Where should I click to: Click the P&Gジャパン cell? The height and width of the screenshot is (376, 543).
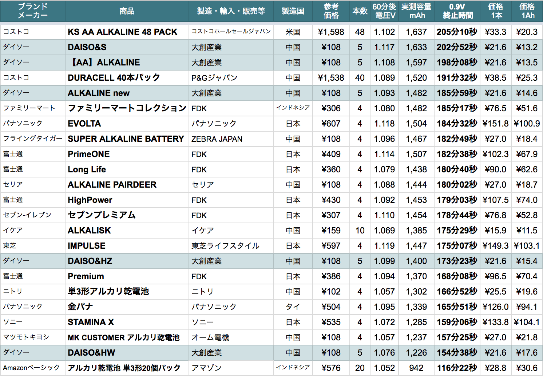pos(231,78)
